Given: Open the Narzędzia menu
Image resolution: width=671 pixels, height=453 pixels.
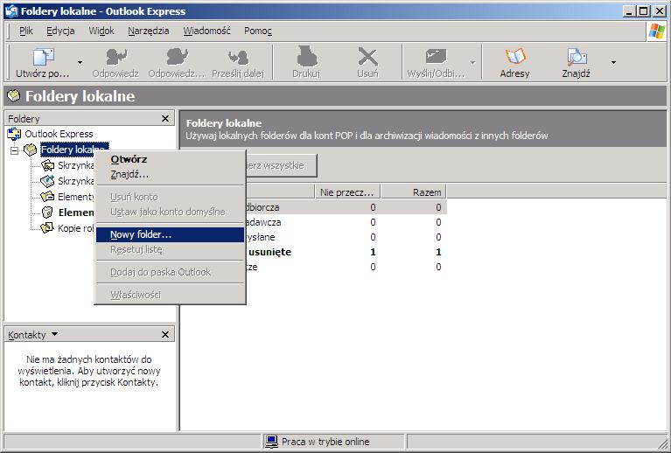Looking at the screenshot, I should [149, 31].
